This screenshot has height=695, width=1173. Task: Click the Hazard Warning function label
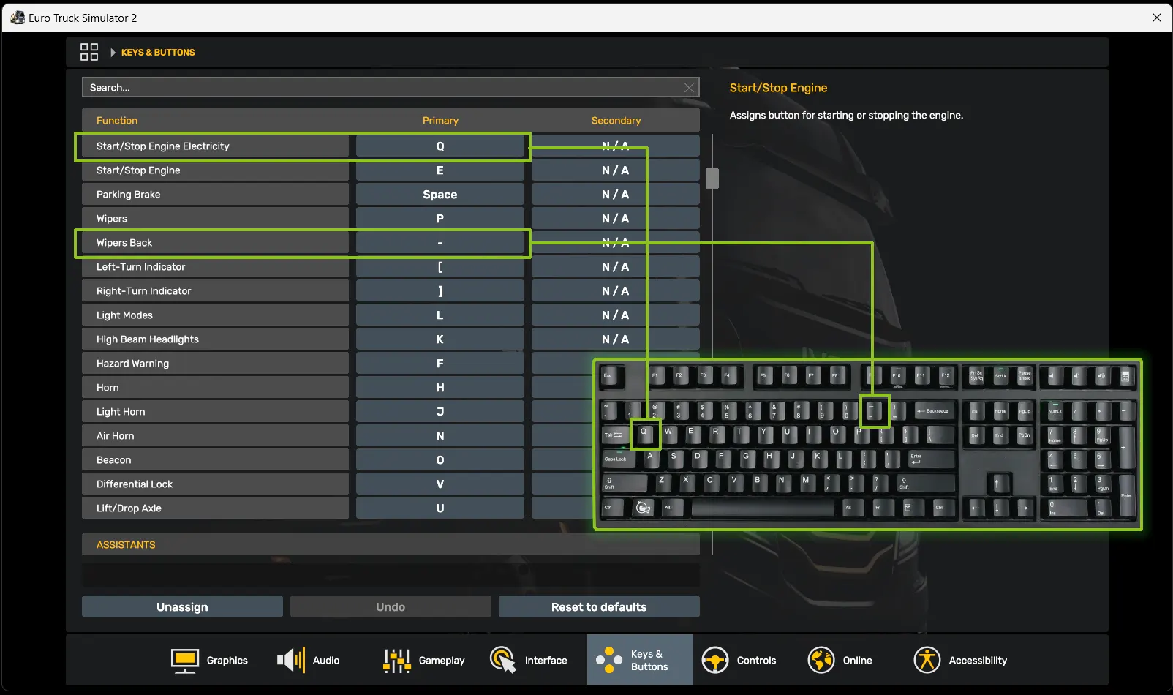click(132, 364)
